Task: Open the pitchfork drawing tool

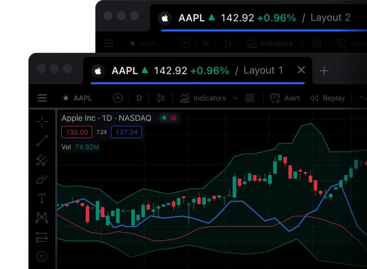Action: (42, 160)
